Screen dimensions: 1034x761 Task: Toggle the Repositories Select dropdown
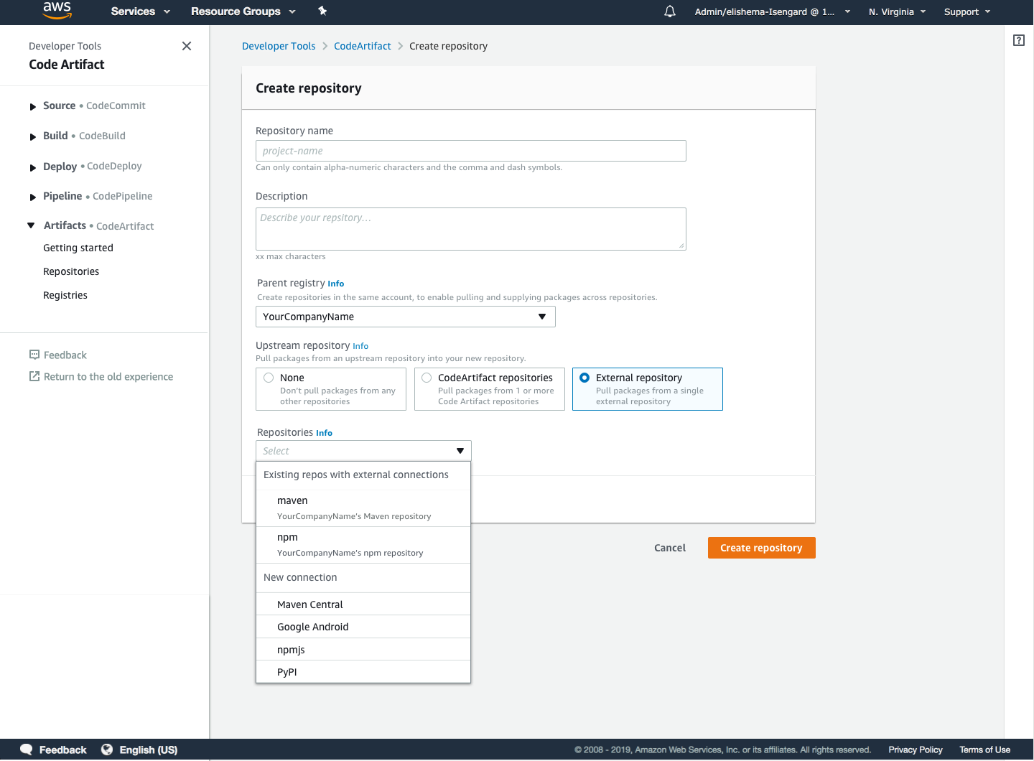tap(363, 451)
